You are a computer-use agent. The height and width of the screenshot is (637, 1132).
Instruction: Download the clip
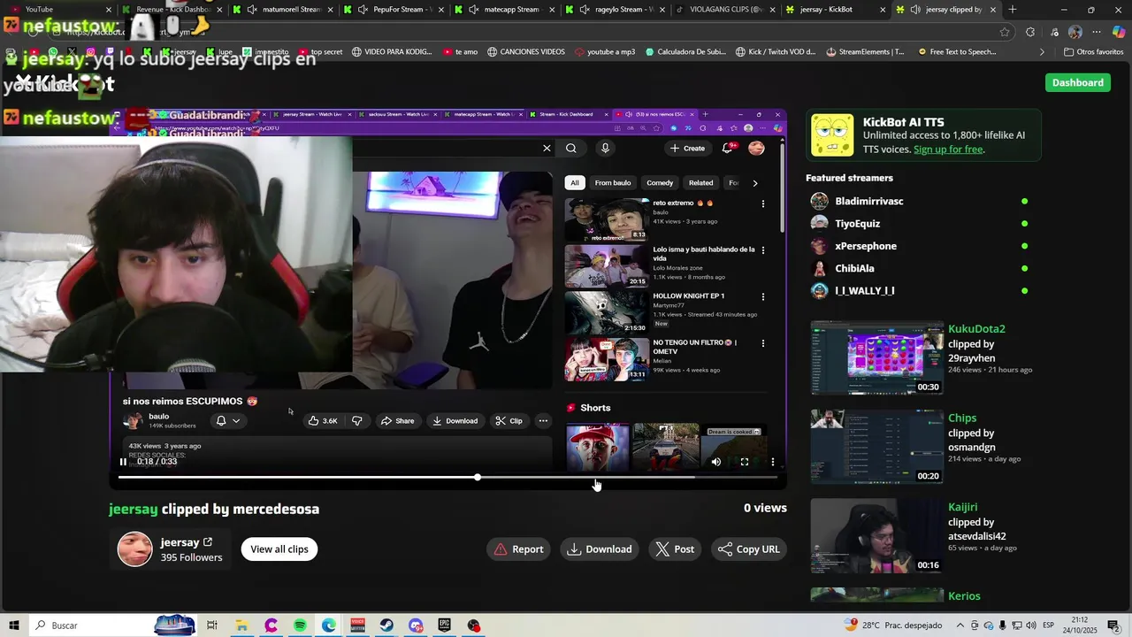(x=600, y=549)
